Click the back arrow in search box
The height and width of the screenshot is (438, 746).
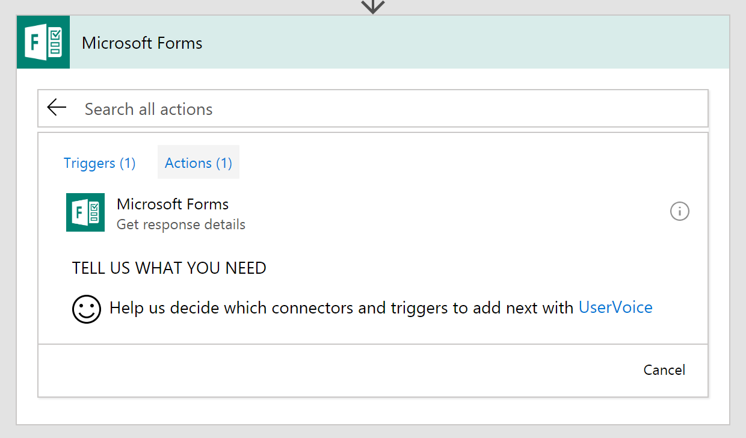[x=57, y=108]
